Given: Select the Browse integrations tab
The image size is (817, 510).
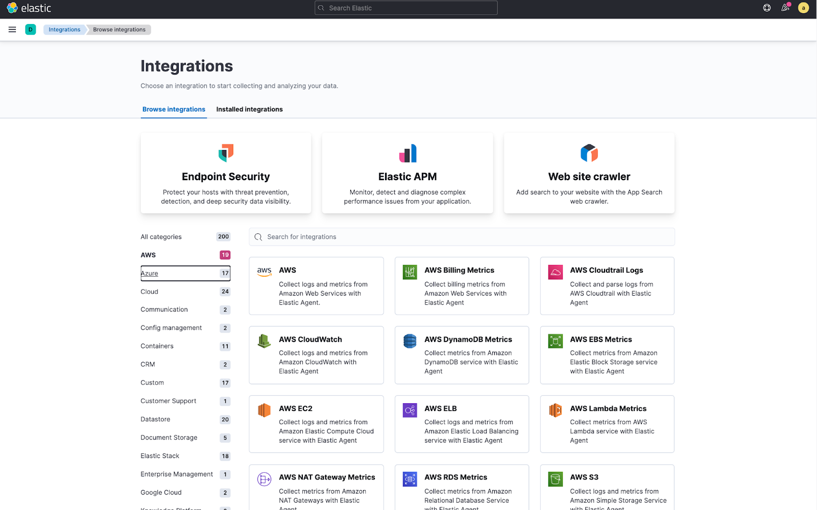Looking at the screenshot, I should tap(174, 109).
